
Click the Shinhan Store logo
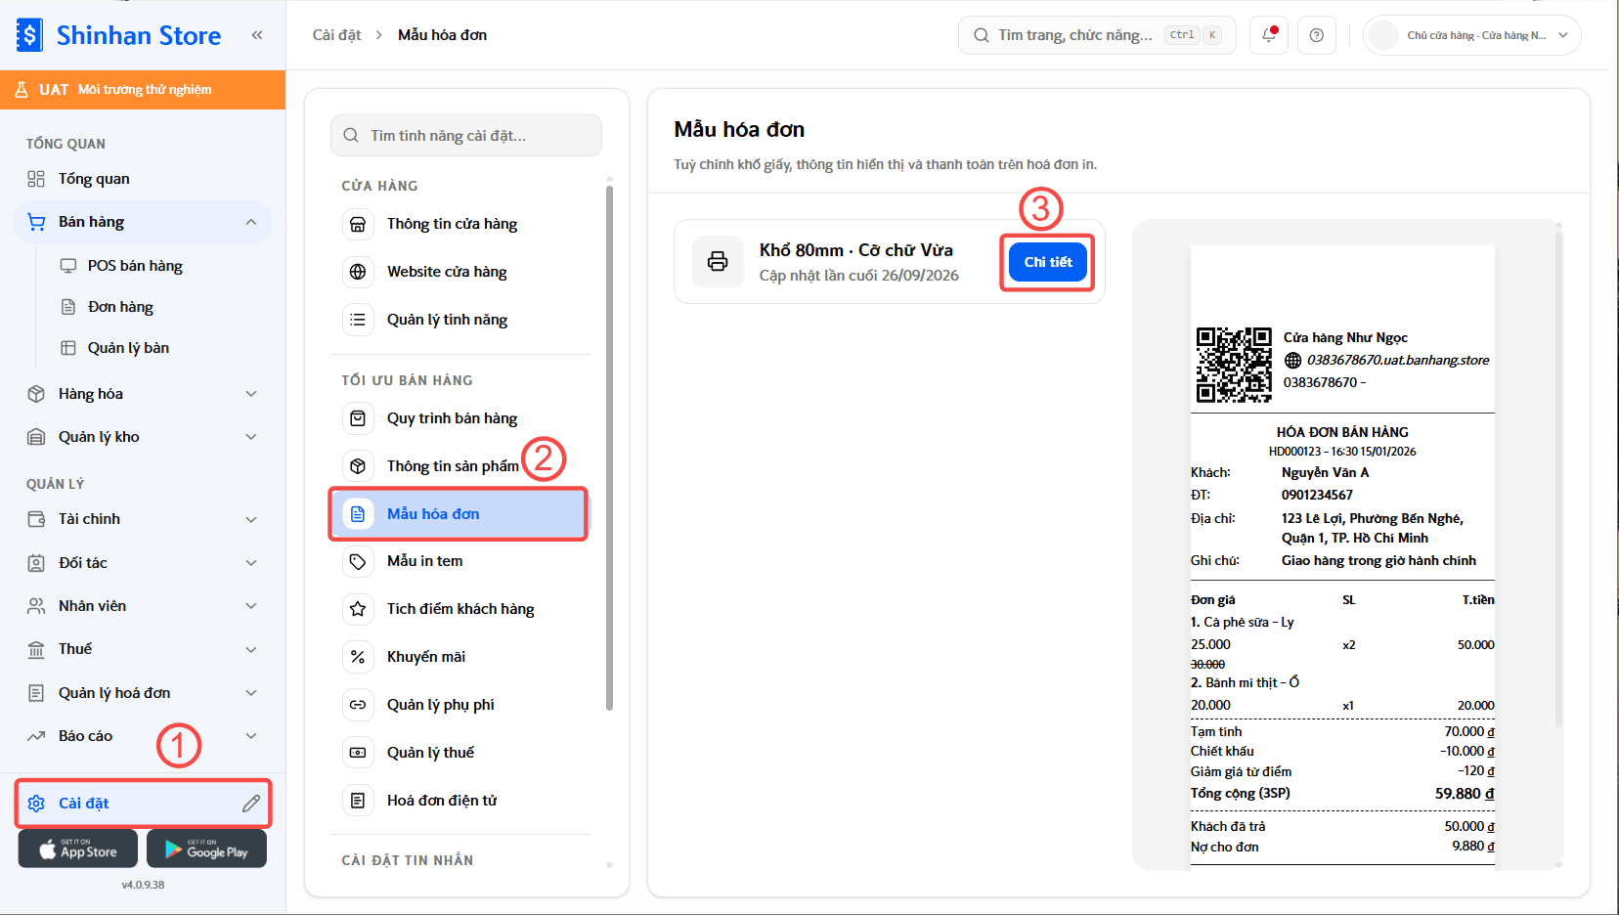119,35
